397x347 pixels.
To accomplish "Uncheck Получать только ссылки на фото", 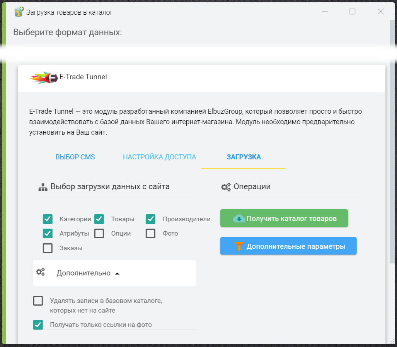I will [x=38, y=325].
